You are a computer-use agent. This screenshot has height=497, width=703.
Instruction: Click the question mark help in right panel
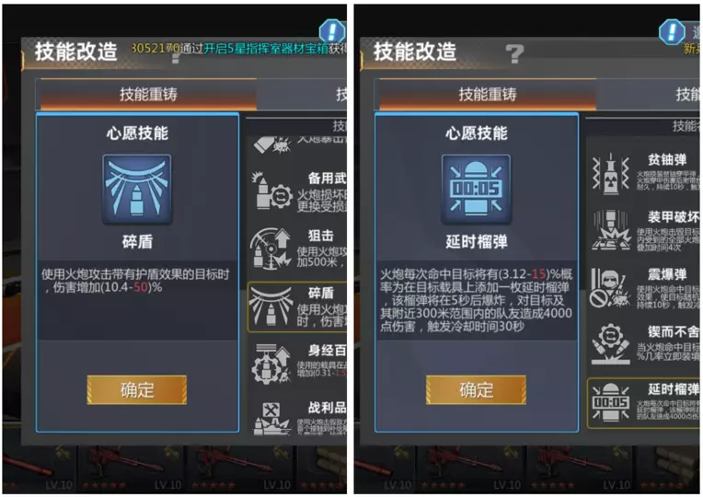pos(514,53)
